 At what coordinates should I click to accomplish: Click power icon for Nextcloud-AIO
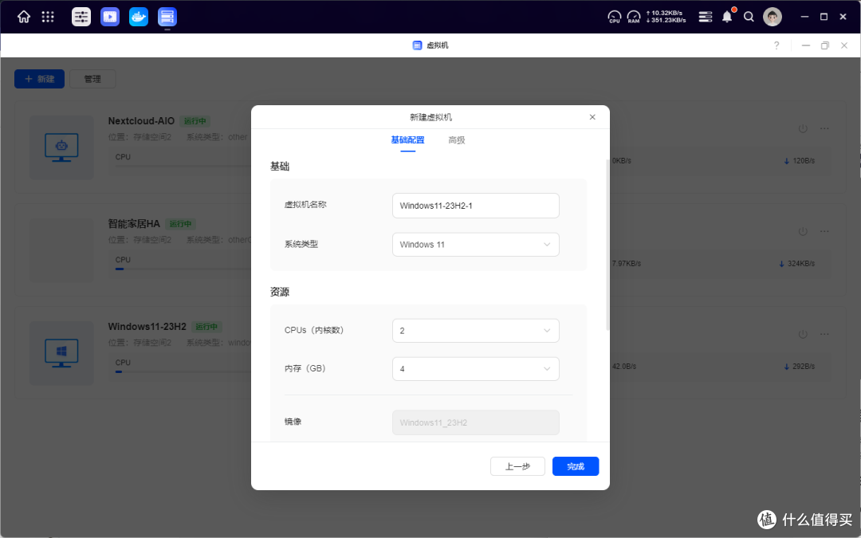(803, 128)
